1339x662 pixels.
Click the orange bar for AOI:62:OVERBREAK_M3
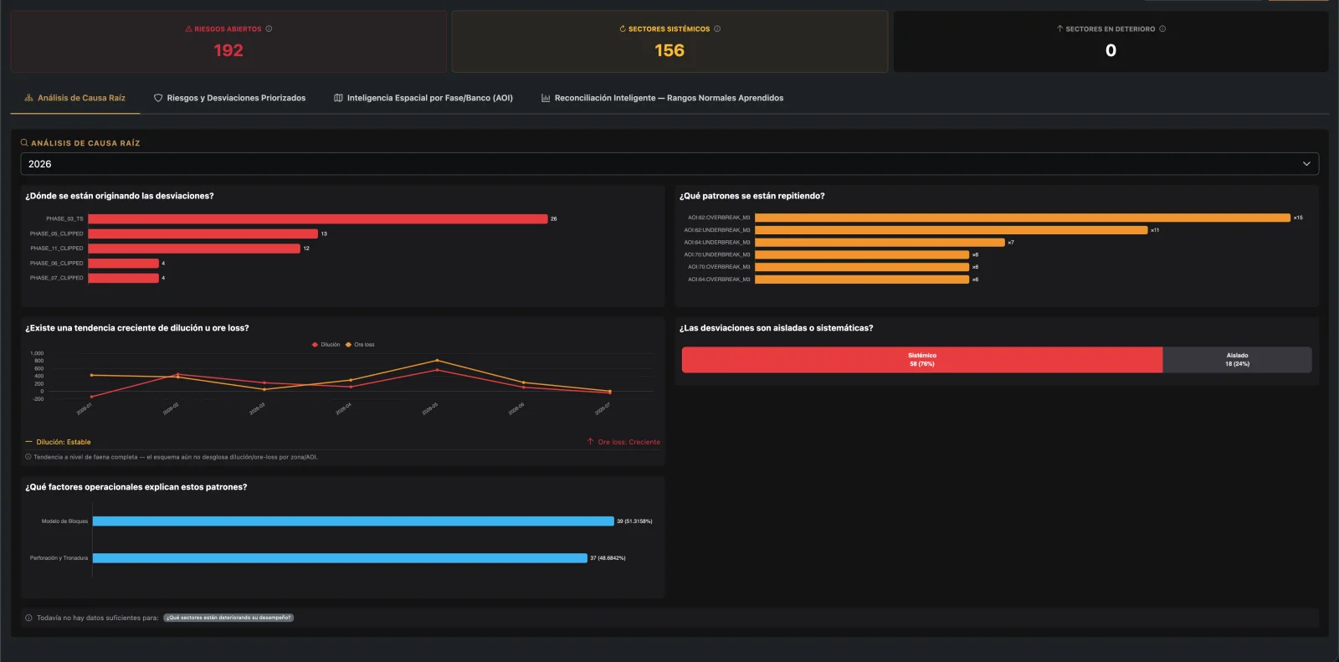coord(1023,218)
